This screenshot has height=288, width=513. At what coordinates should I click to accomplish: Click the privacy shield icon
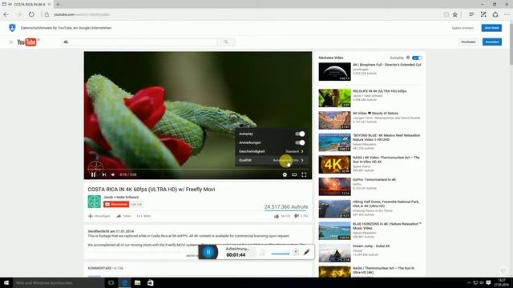click(x=12, y=28)
